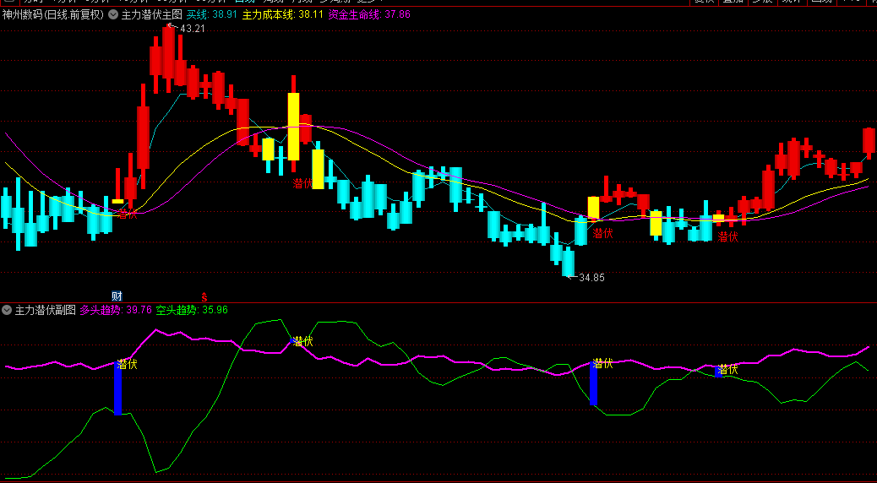Click the red candlestick at the 43.21 peak
Image resolution: width=877 pixels, height=483 pixels.
coord(168,51)
